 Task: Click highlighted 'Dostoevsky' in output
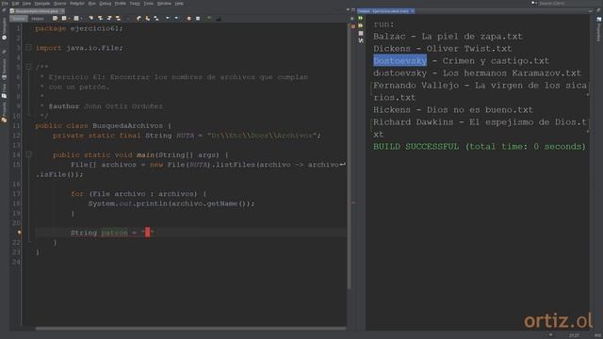pos(399,60)
